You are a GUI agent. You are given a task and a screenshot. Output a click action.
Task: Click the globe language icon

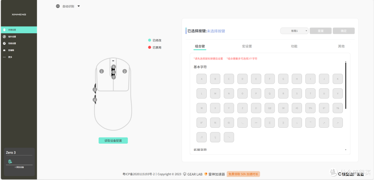click(58, 6)
